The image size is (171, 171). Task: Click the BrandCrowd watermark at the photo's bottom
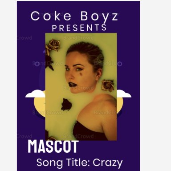pyautogui.click(x=78, y=136)
